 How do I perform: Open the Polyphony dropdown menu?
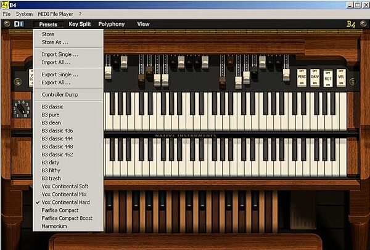112,24
